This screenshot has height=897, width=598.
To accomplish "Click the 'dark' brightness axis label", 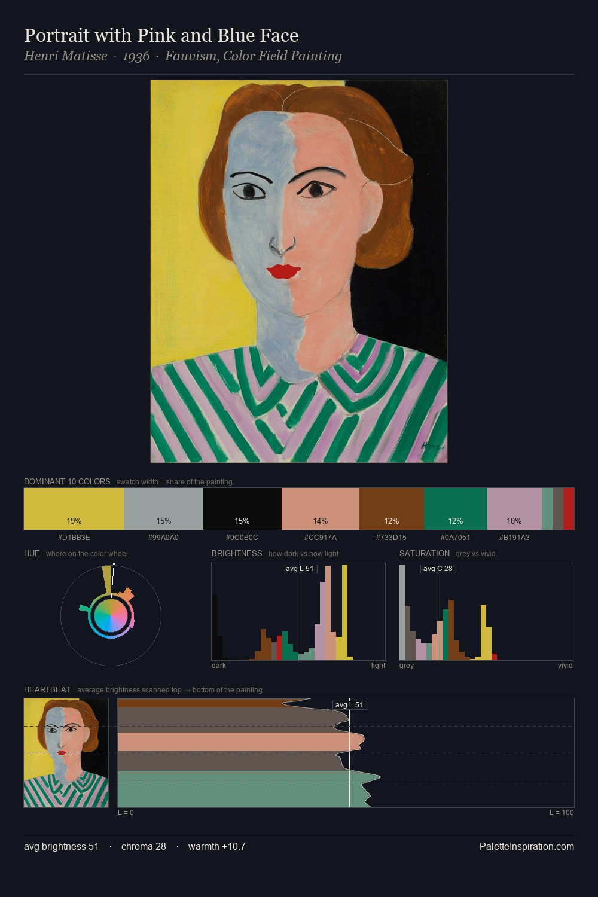I will click(x=219, y=666).
